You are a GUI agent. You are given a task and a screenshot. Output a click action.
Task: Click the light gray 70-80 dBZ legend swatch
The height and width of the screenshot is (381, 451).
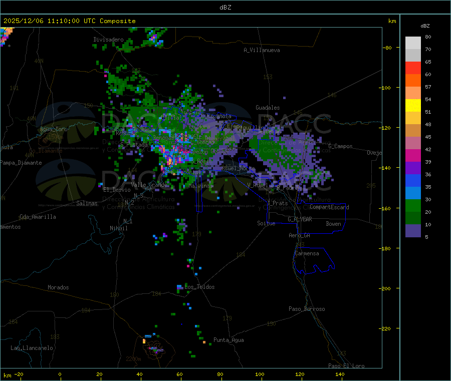click(x=413, y=43)
